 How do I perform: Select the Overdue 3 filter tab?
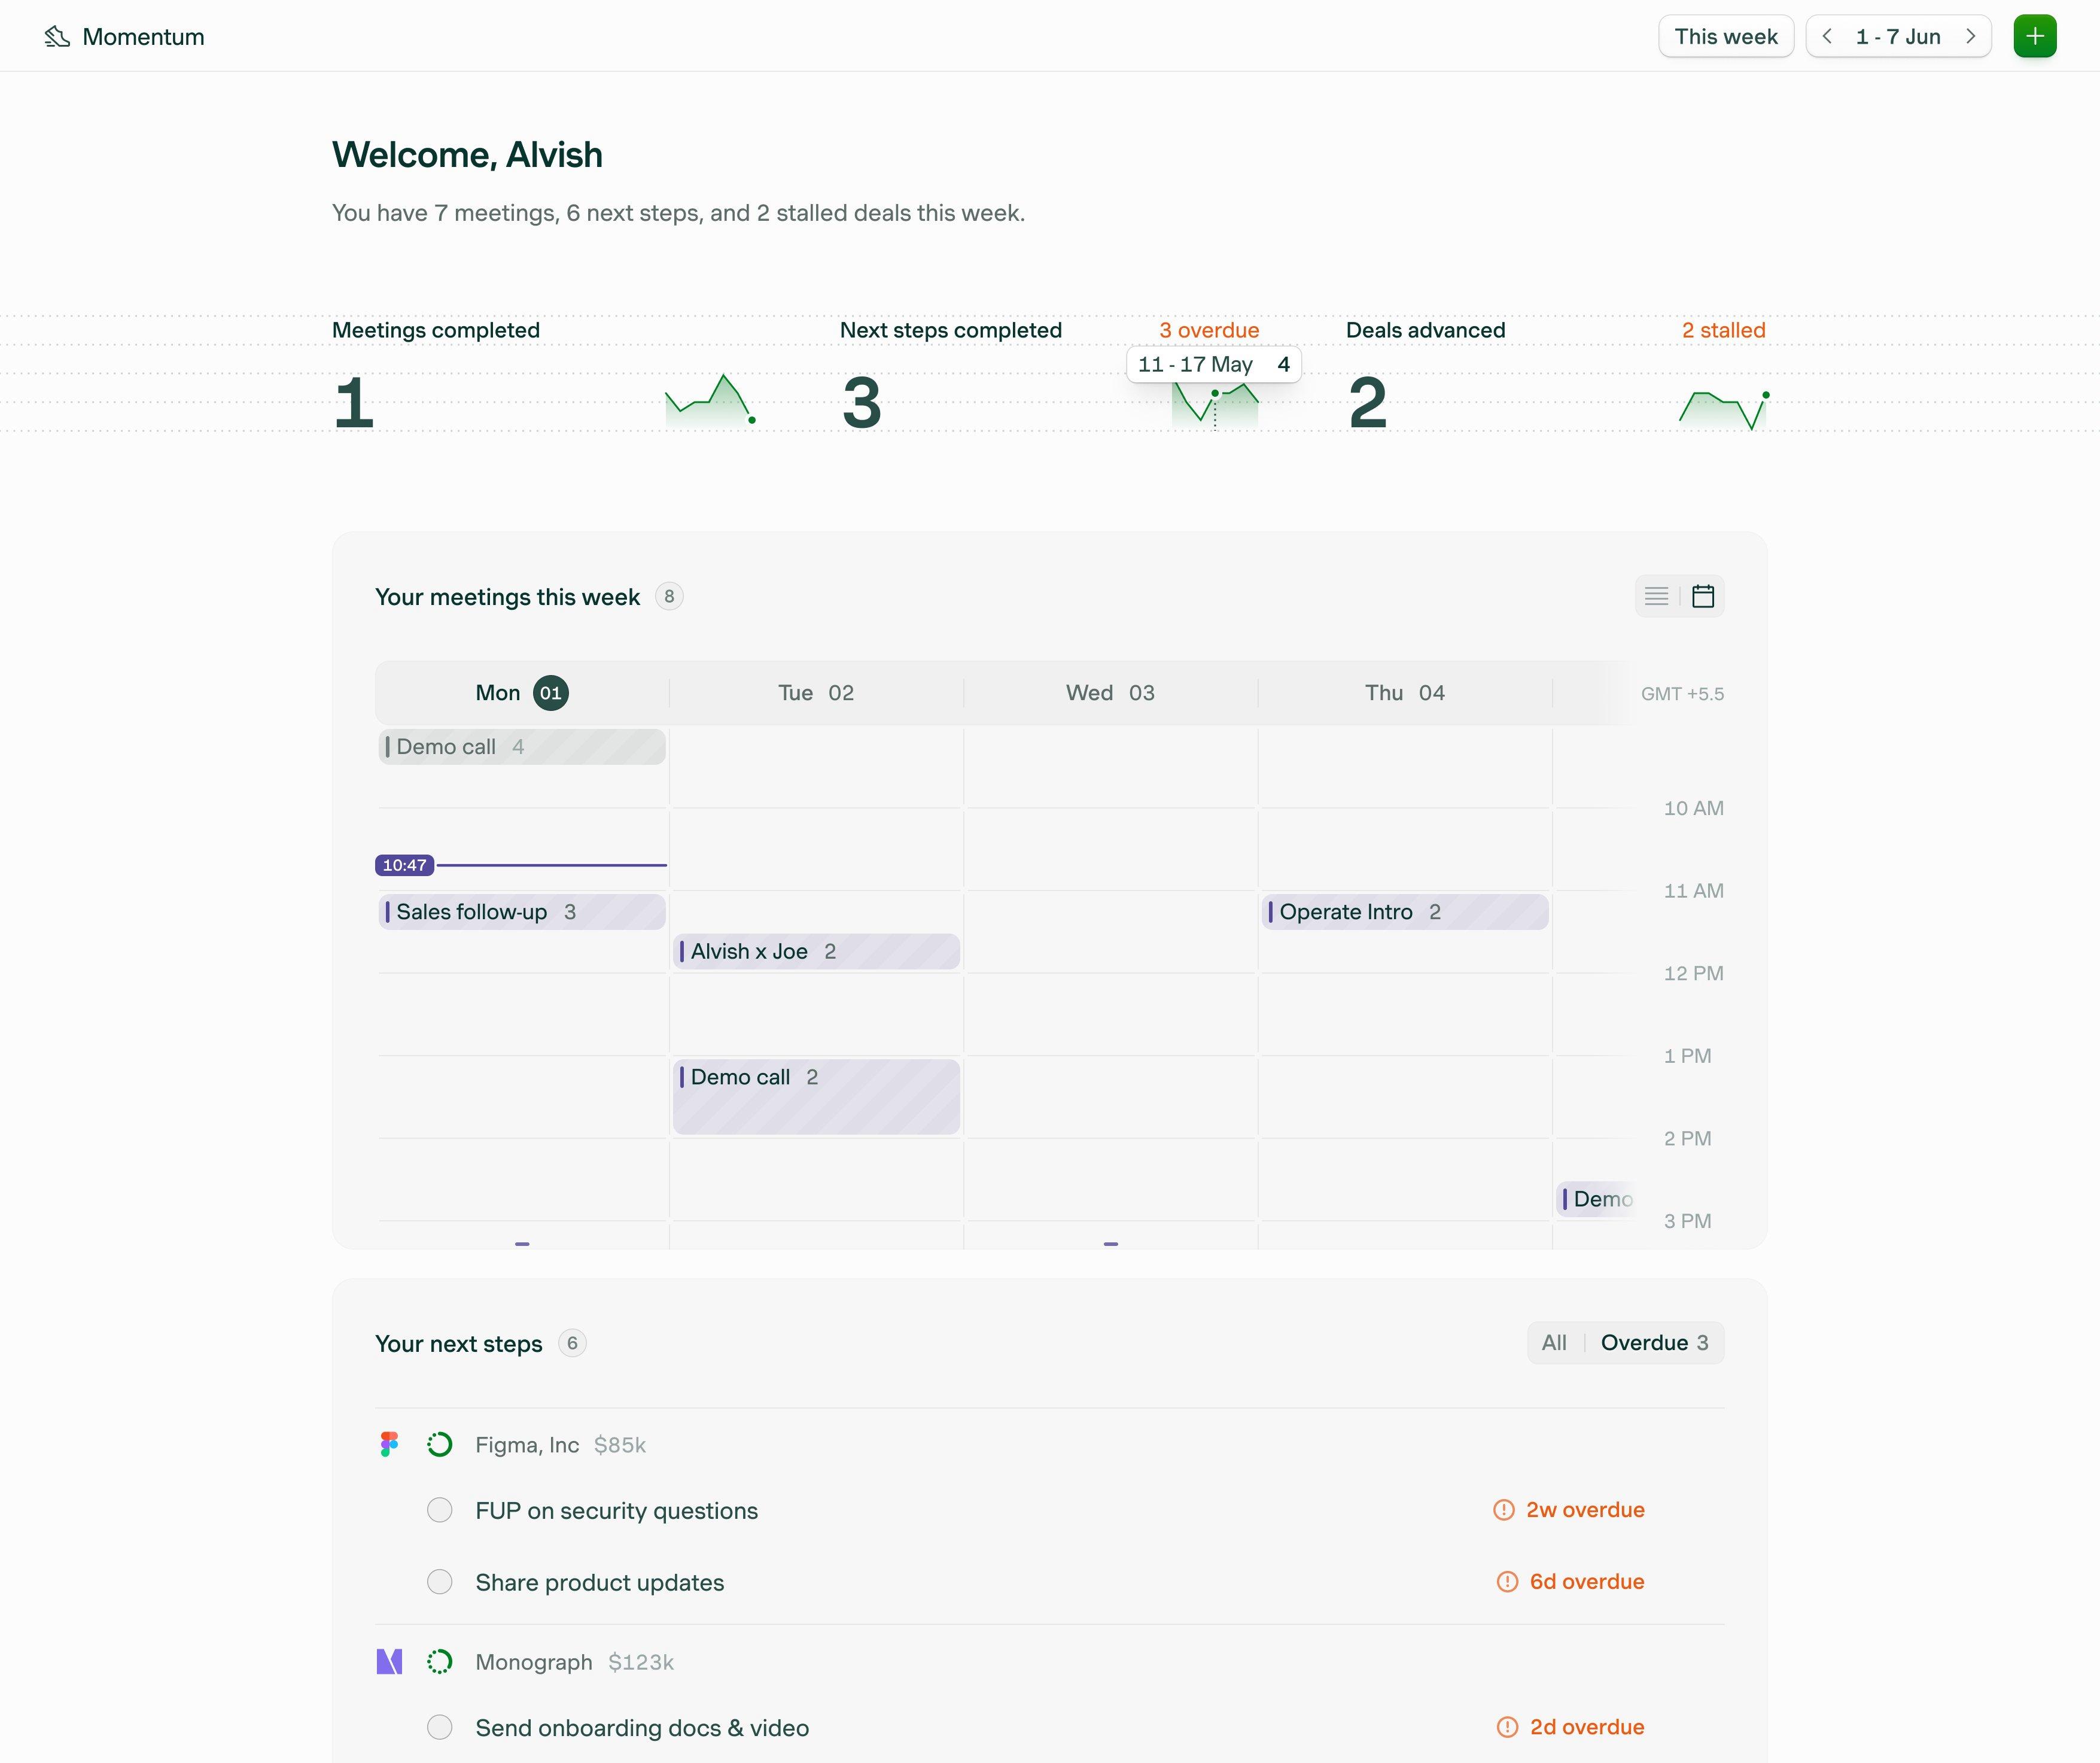1654,1343
